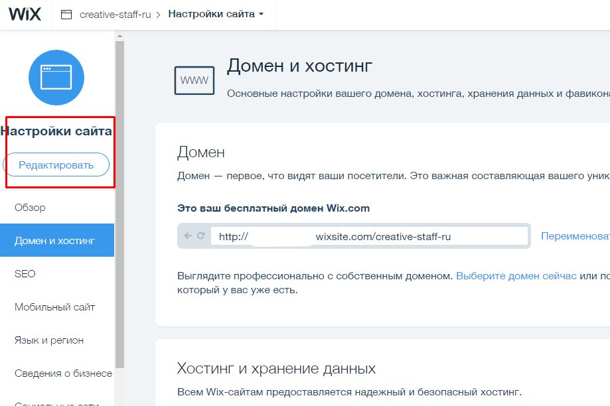Click the refresh icon in URL bar
The height and width of the screenshot is (406, 610).
click(200, 236)
